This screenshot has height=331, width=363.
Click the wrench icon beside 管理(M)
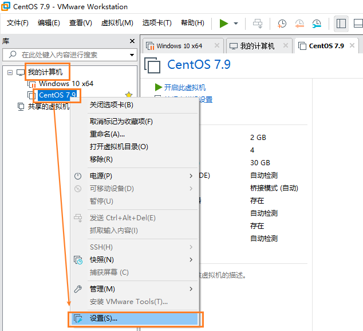coord(78,289)
